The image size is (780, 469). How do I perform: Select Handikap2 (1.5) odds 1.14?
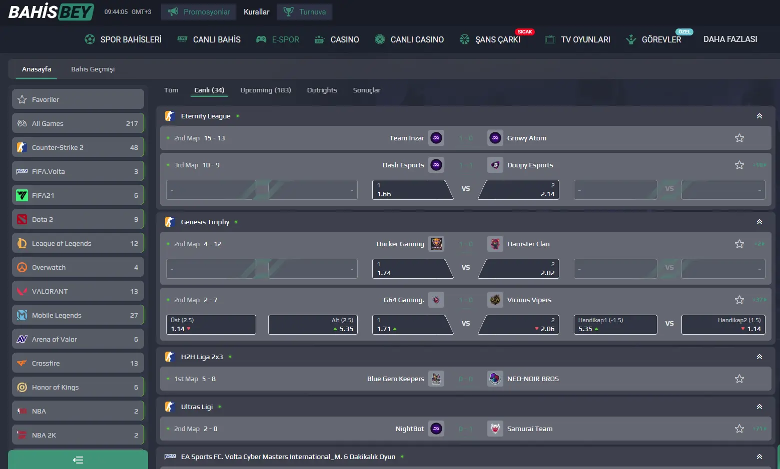point(723,325)
